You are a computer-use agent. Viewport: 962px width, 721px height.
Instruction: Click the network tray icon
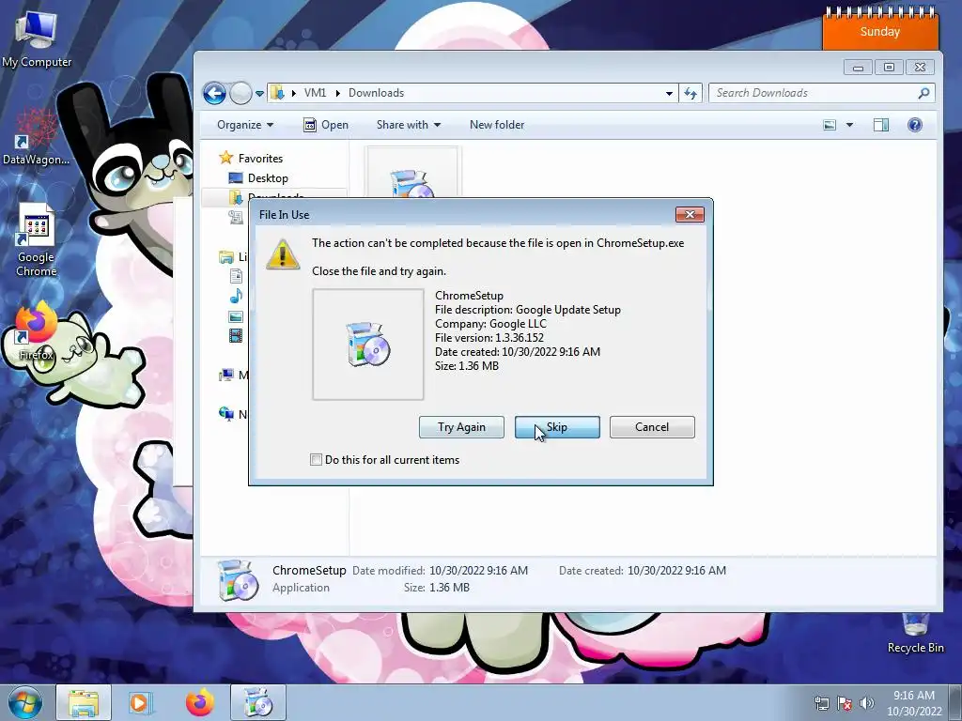[821, 703]
